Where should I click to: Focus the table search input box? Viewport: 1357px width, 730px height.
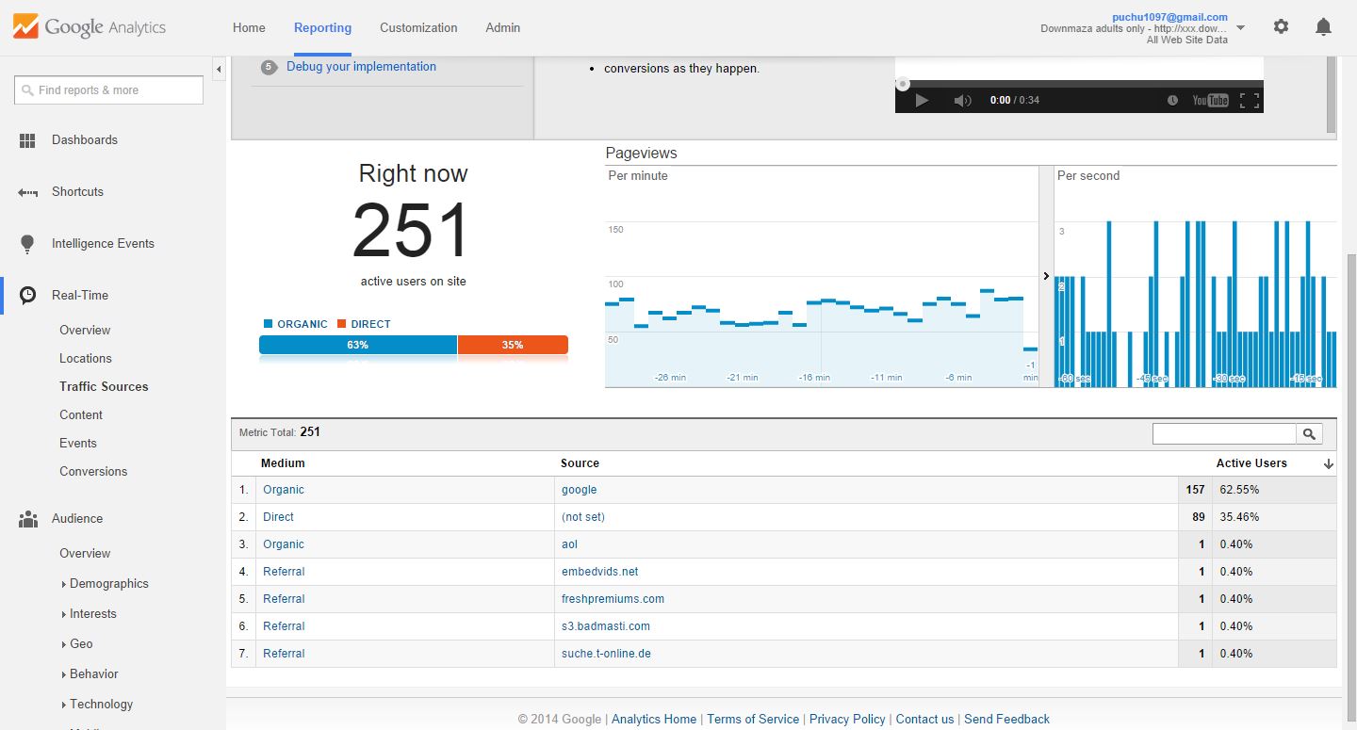[x=1224, y=433]
